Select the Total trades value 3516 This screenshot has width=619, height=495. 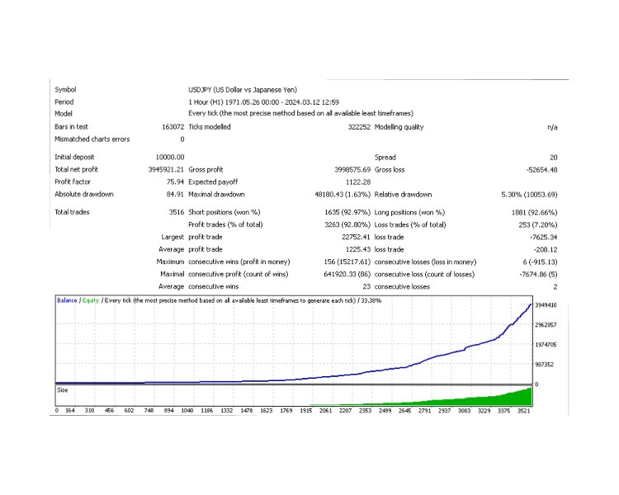[x=177, y=212]
